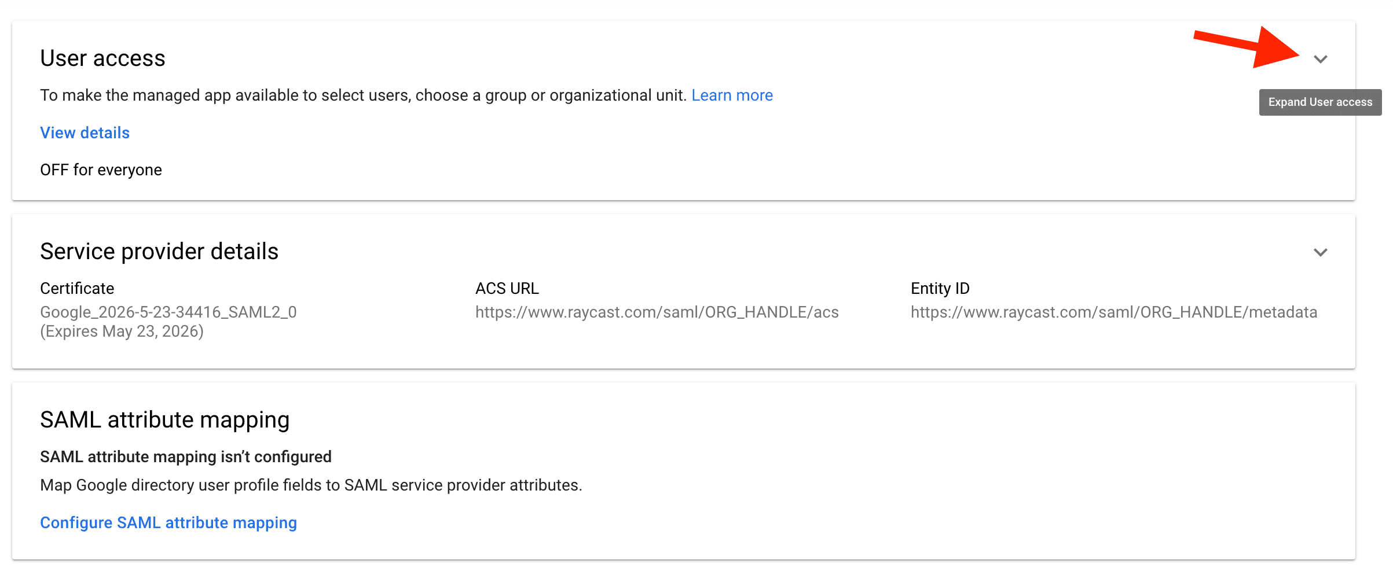This screenshot has width=1393, height=575.
Task: Click Configure SAML attribute mapping
Action: pyautogui.click(x=168, y=522)
